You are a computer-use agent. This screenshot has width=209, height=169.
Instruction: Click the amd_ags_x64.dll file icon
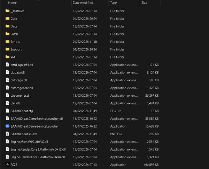coord(7,65)
